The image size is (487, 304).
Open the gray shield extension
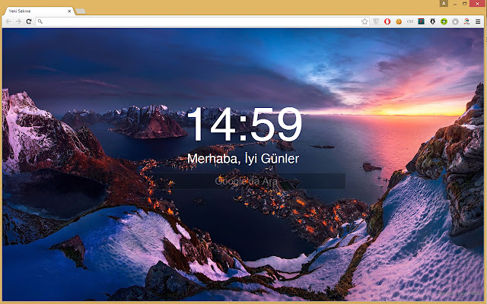tap(376, 21)
